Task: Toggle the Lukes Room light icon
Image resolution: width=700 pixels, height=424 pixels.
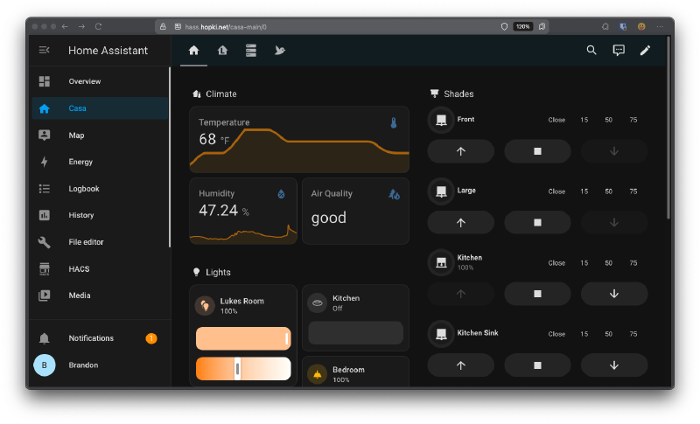Action: (x=205, y=305)
